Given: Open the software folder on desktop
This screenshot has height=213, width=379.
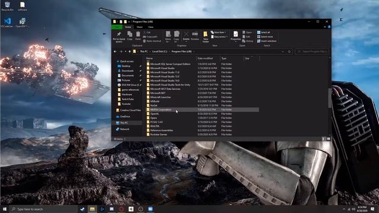Looking at the screenshot, I should pyautogui.click(x=23, y=7).
